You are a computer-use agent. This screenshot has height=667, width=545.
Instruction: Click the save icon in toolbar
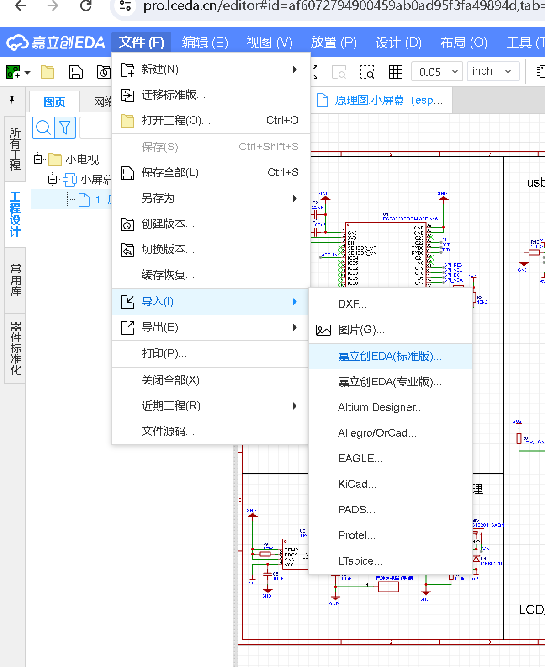(x=75, y=72)
